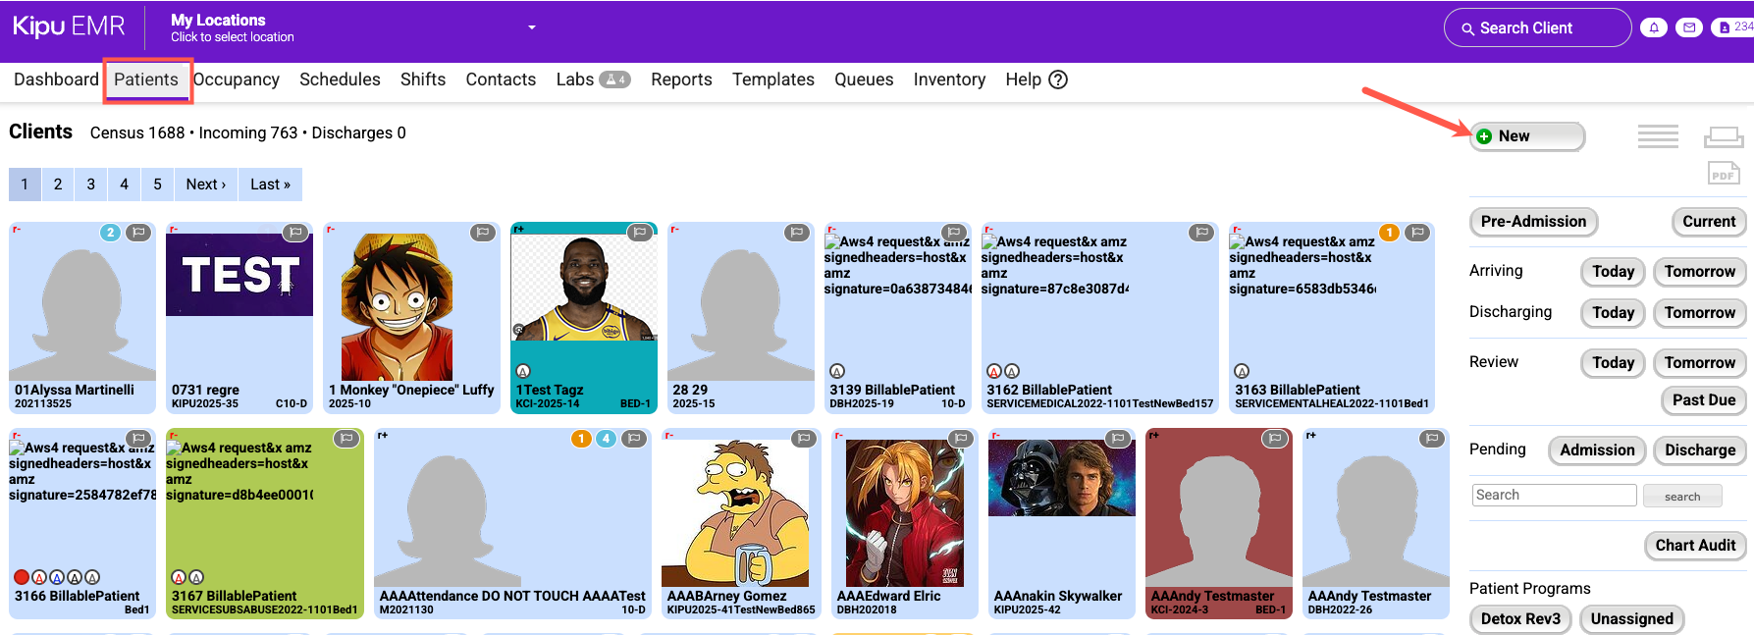The image size is (1754, 635).
Task: Open the messages envelope icon
Action: pyautogui.click(x=1689, y=27)
